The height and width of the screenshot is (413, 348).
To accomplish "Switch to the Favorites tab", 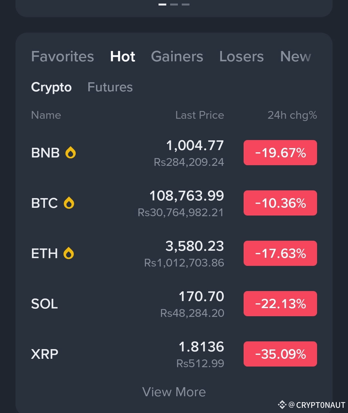I will pyautogui.click(x=63, y=56).
